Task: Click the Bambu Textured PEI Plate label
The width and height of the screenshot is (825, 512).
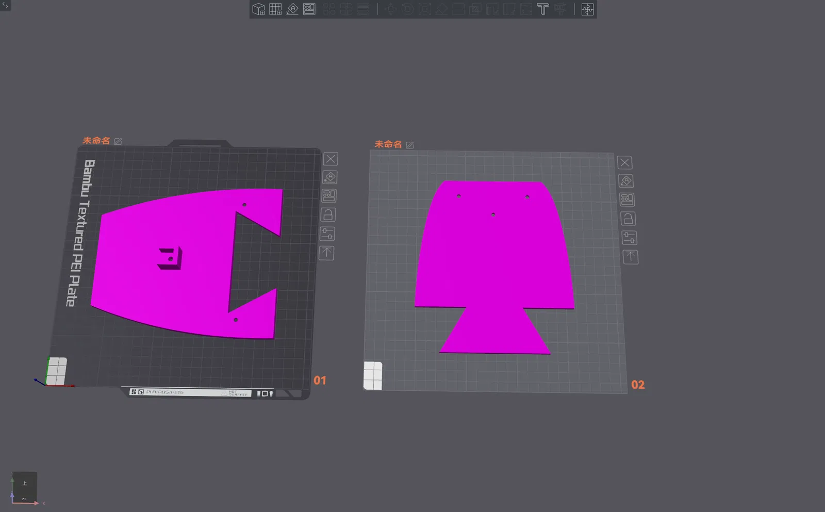Action: [x=80, y=233]
